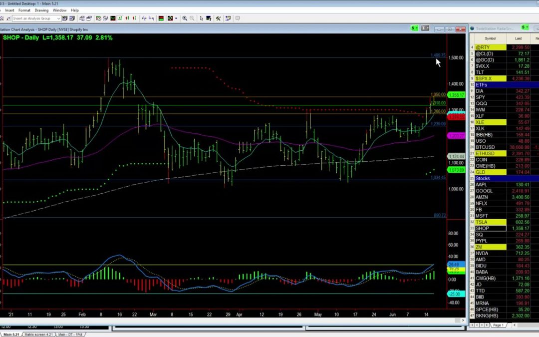Click the icon just right of Analysis Group box
This screenshot has width=539, height=337.
click(64, 18)
